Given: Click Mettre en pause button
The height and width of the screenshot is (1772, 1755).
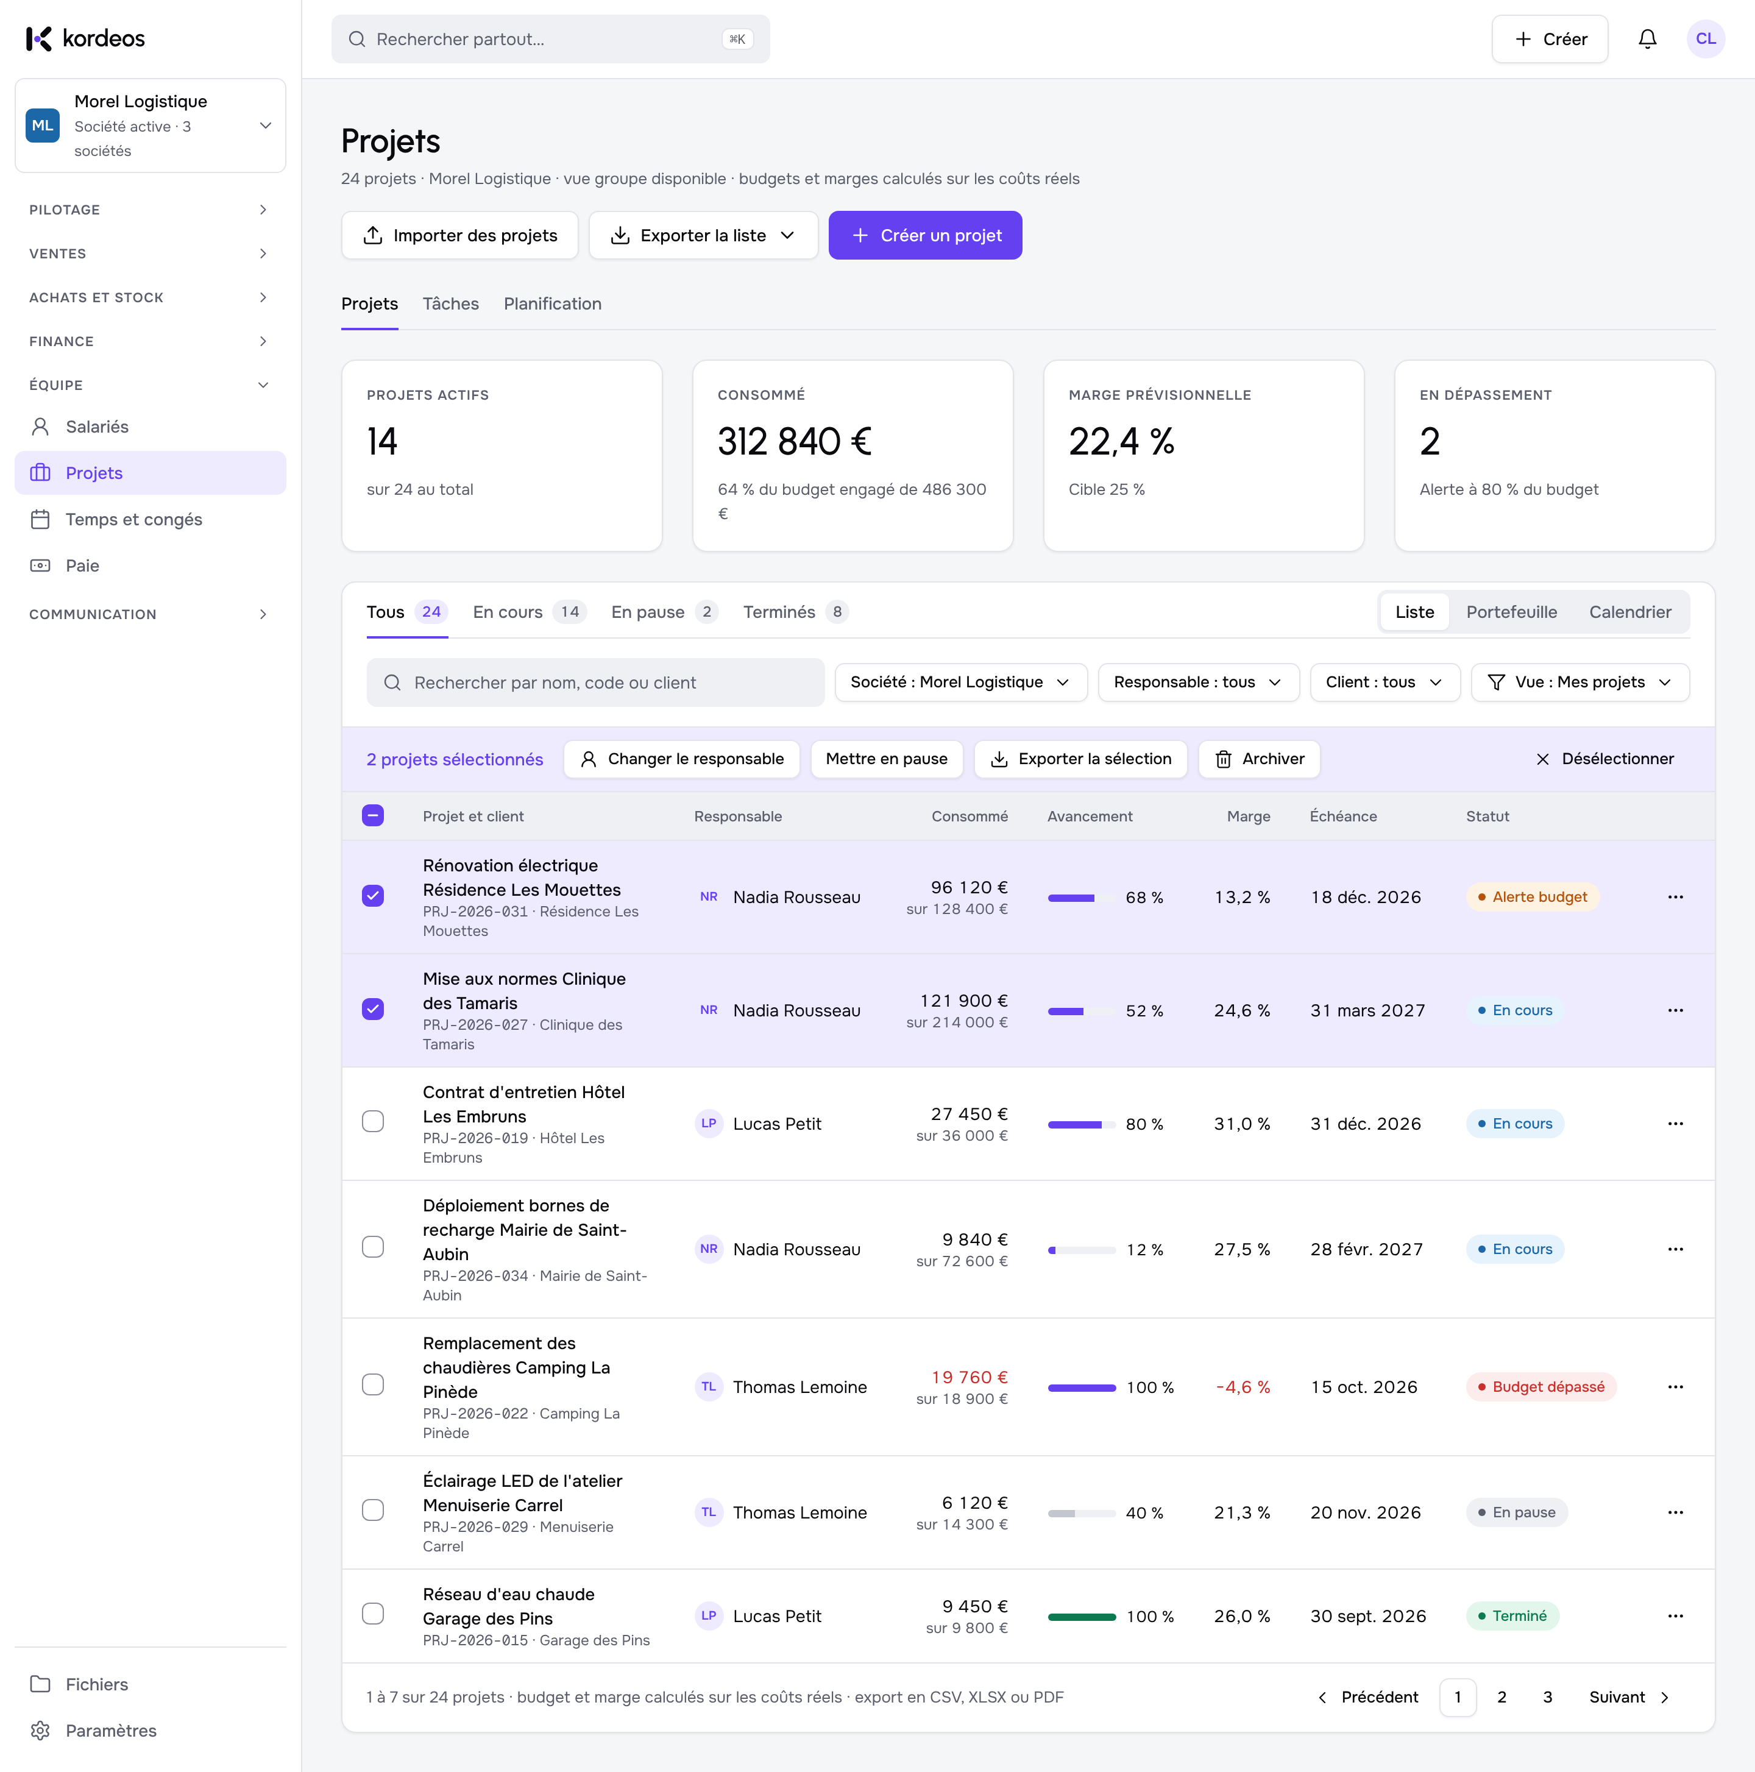Looking at the screenshot, I should pyautogui.click(x=886, y=759).
